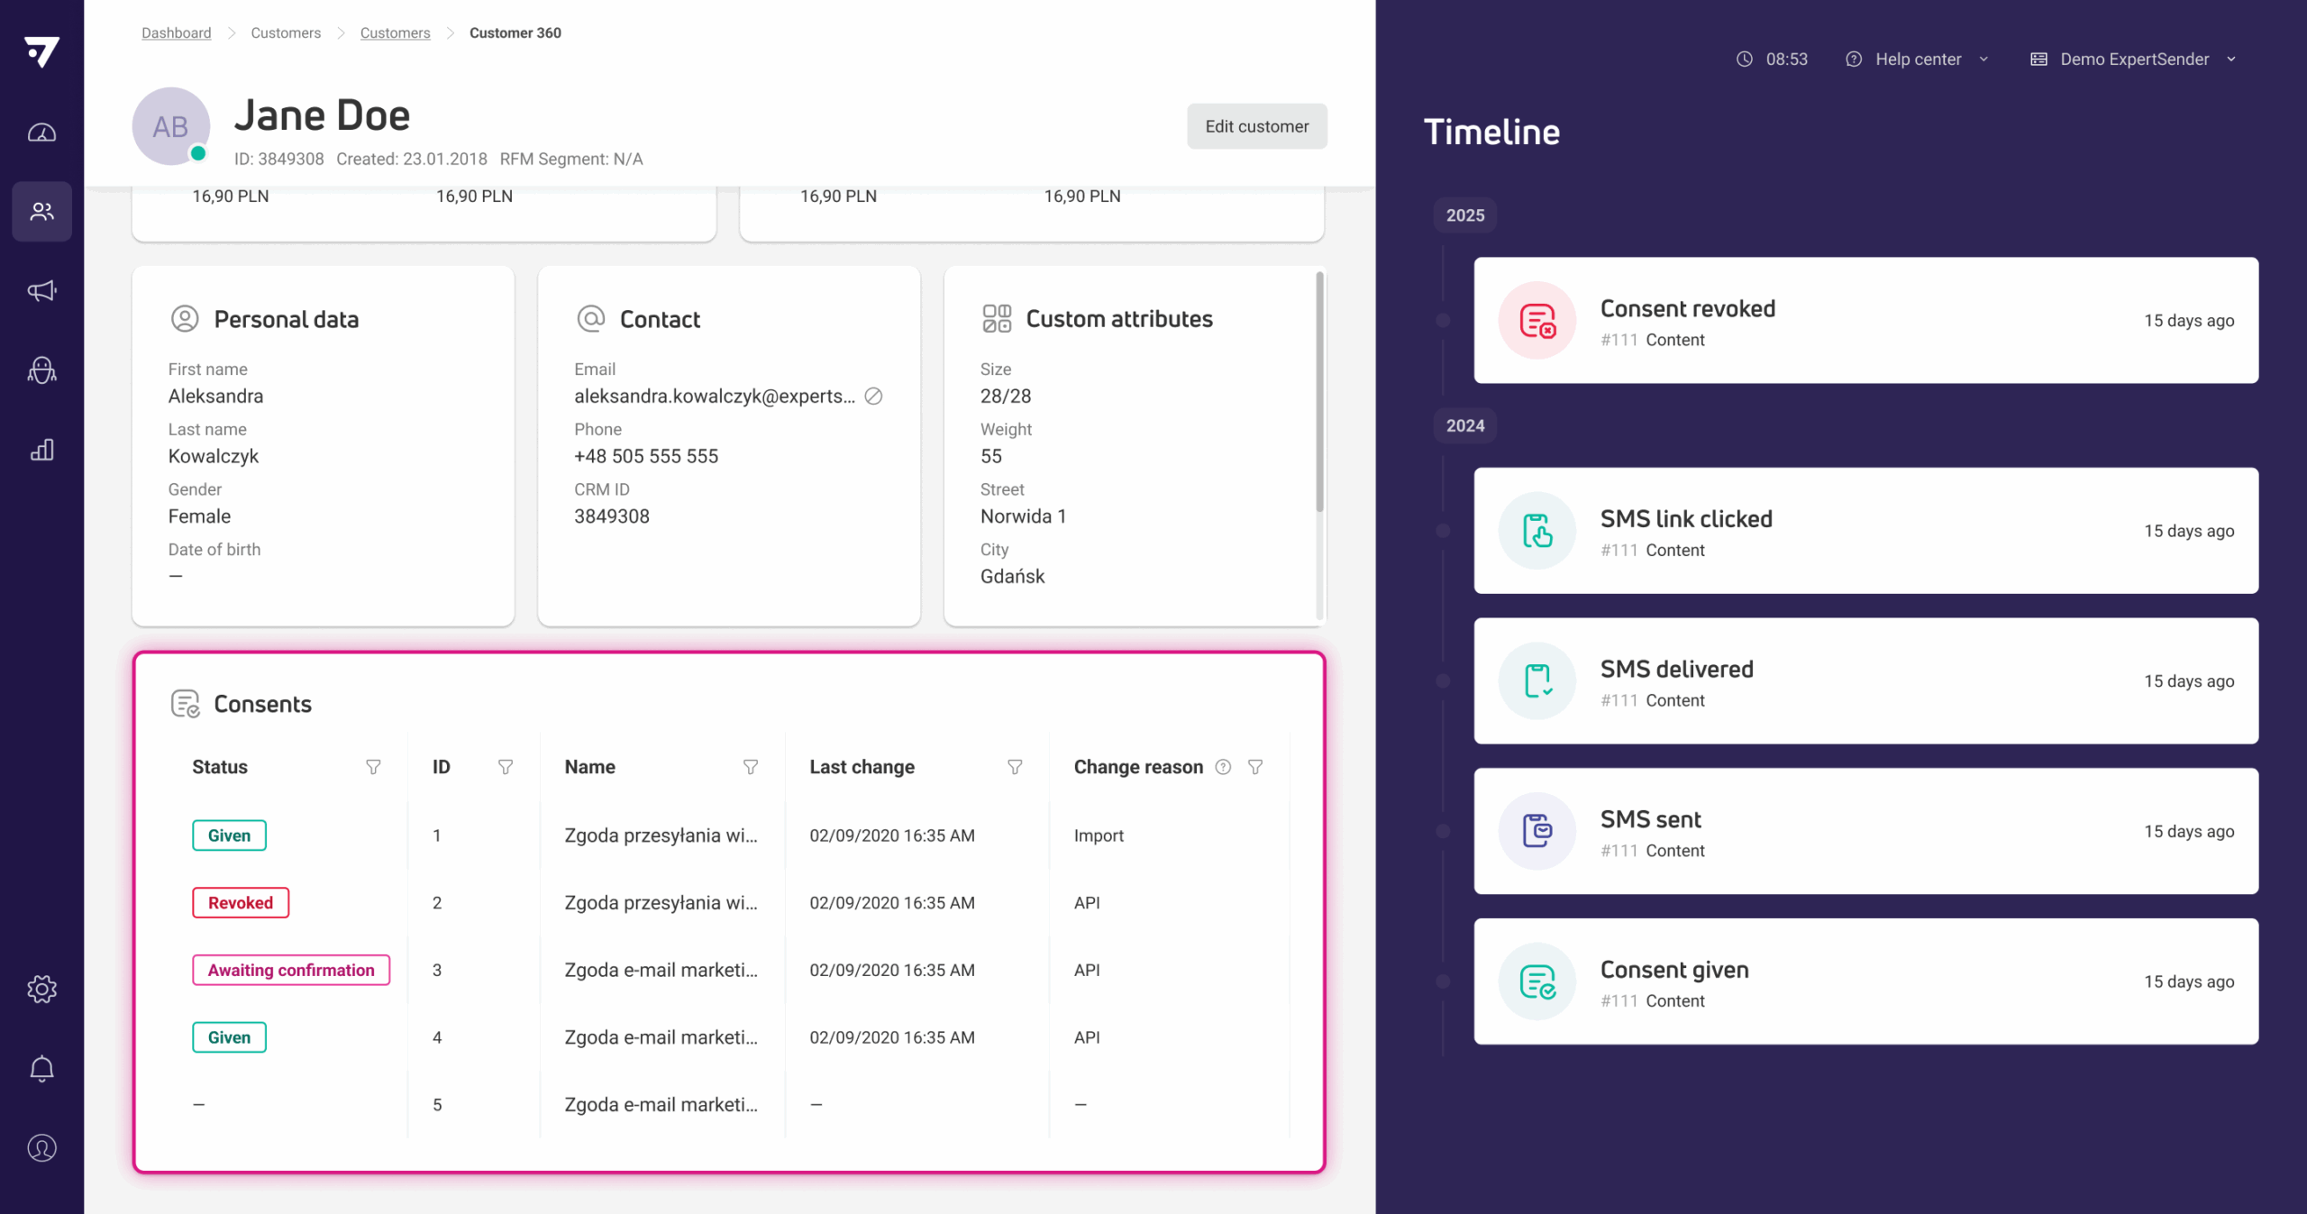The height and width of the screenshot is (1214, 2307).
Task: Click the blocked email icon next to address
Action: click(x=873, y=396)
